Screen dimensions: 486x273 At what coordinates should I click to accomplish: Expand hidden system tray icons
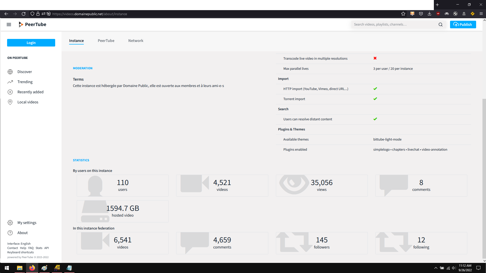[x=436, y=268]
